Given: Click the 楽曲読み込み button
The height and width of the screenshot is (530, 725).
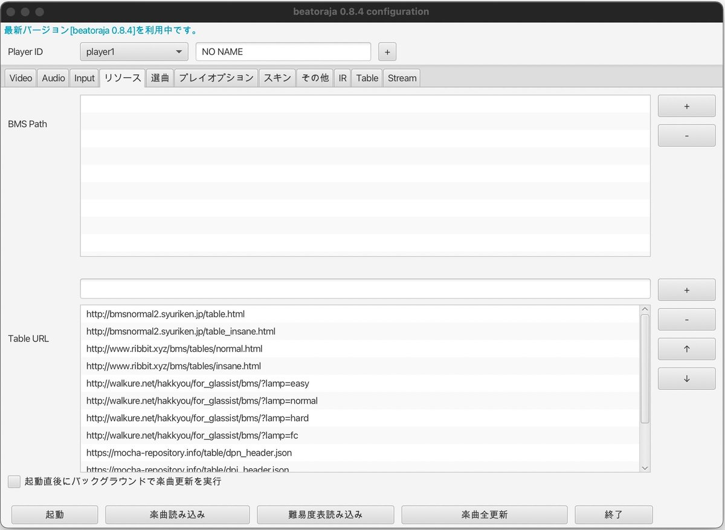Looking at the screenshot, I should click(178, 515).
